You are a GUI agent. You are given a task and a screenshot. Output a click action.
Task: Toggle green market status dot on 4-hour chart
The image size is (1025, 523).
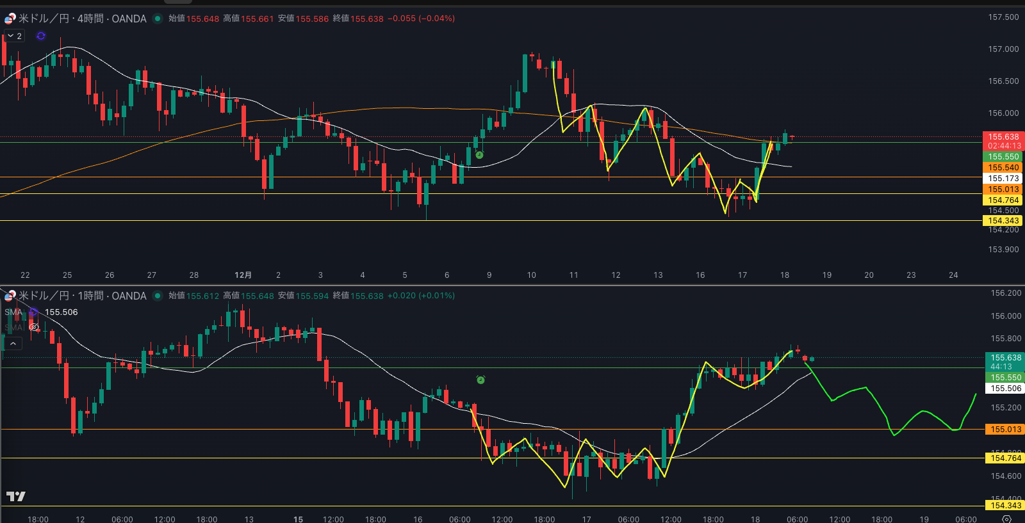coord(158,19)
